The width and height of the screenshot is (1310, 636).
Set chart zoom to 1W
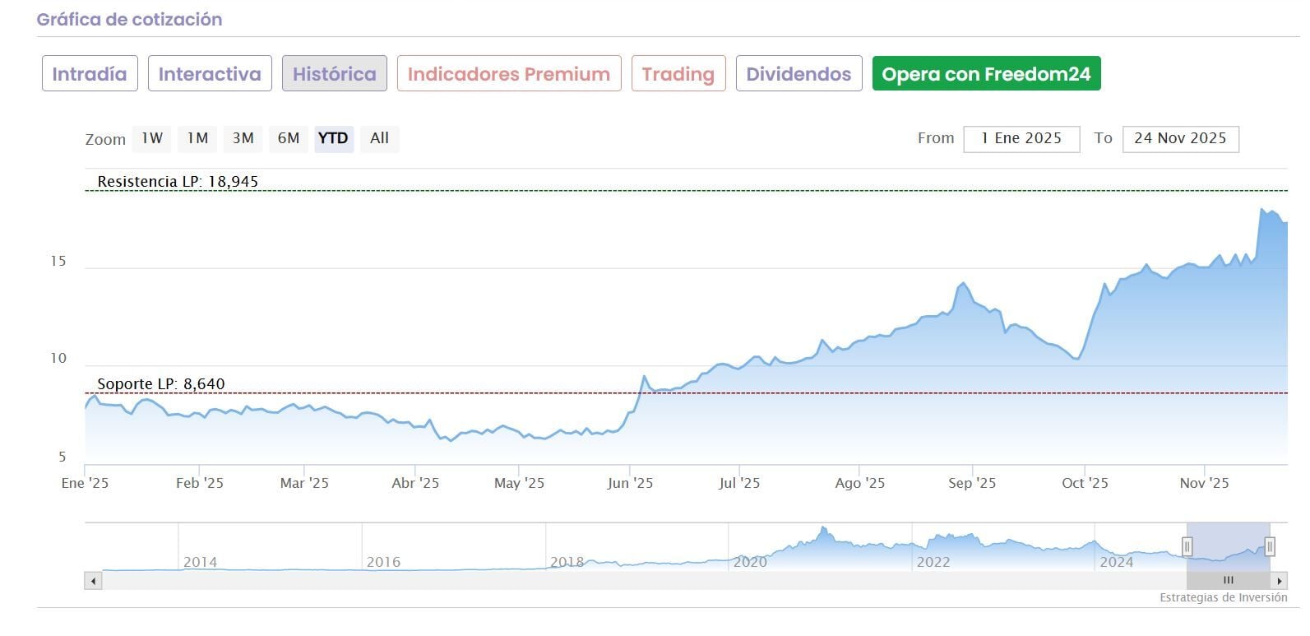(152, 138)
